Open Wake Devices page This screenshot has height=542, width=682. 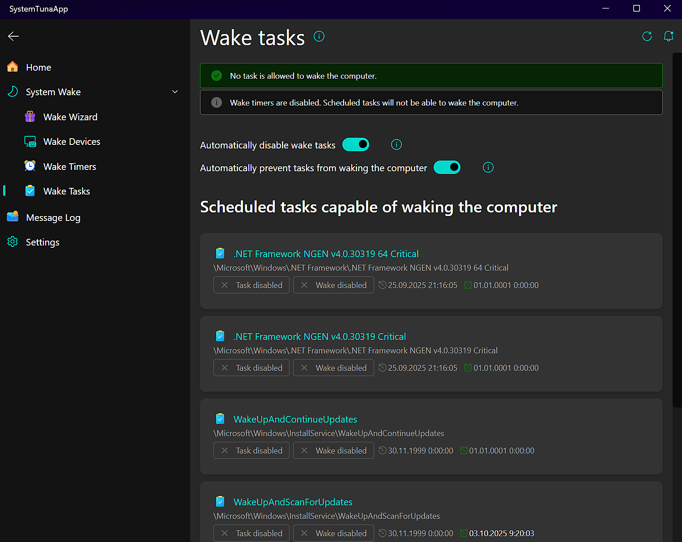[x=72, y=142]
